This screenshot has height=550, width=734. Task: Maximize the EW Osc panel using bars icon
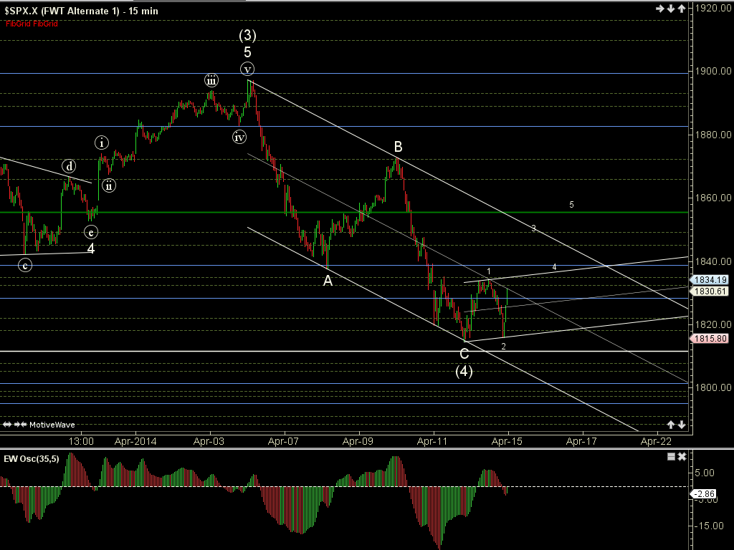pyautogui.click(x=670, y=457)
